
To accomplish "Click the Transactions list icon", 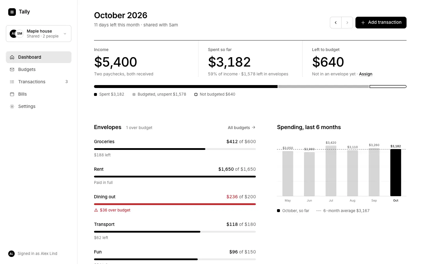I will tap(12, 82).
